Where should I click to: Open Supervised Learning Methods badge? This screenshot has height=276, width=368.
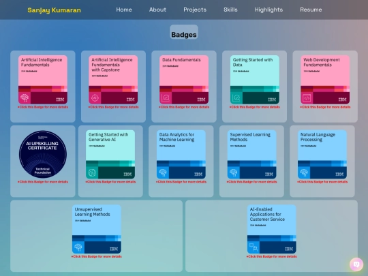click(x=252, y=154)
